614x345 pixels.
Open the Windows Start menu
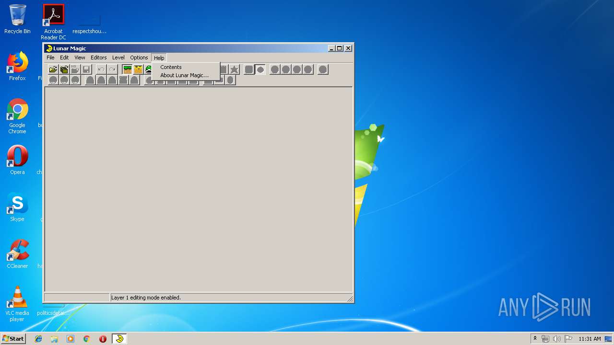tap(13, 338)
